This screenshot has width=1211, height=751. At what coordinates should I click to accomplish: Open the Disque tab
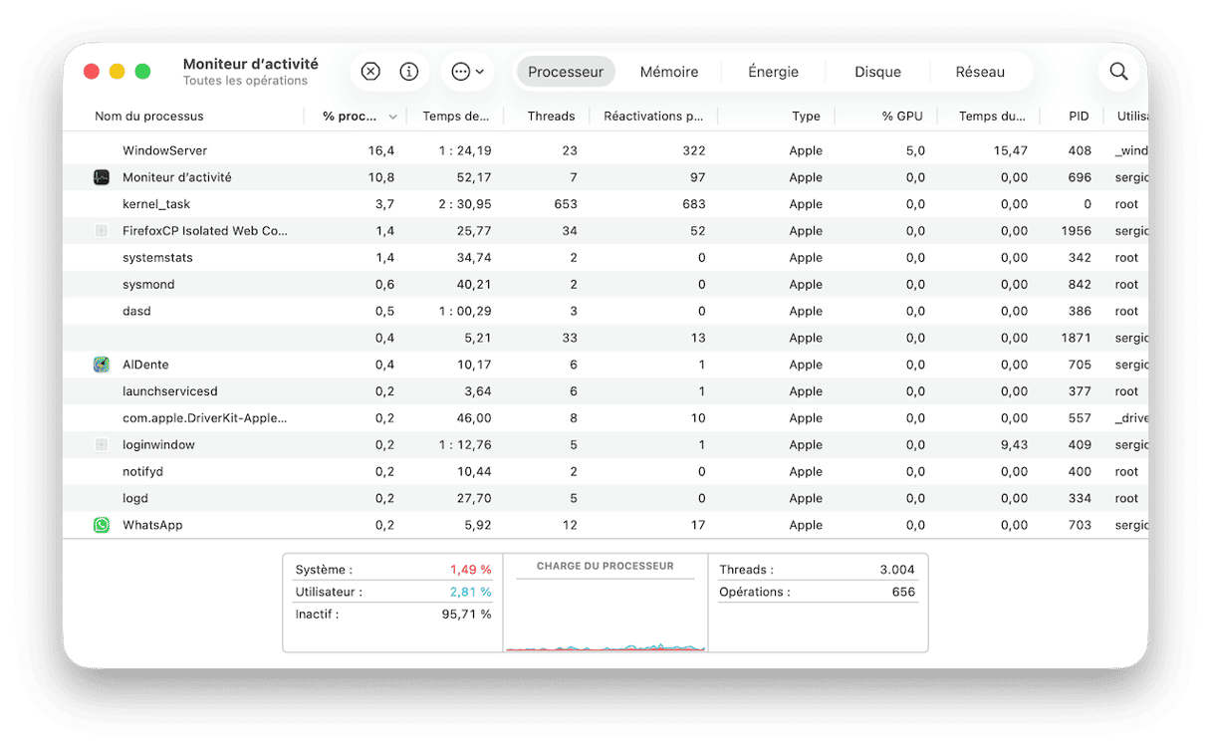pyautogui.click(x=877, y=72)
